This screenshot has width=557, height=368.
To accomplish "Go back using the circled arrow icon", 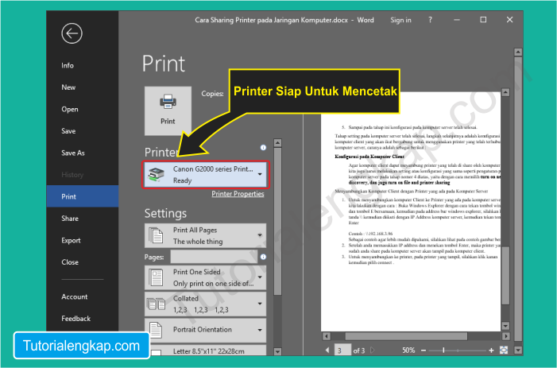I will (72, 33).
